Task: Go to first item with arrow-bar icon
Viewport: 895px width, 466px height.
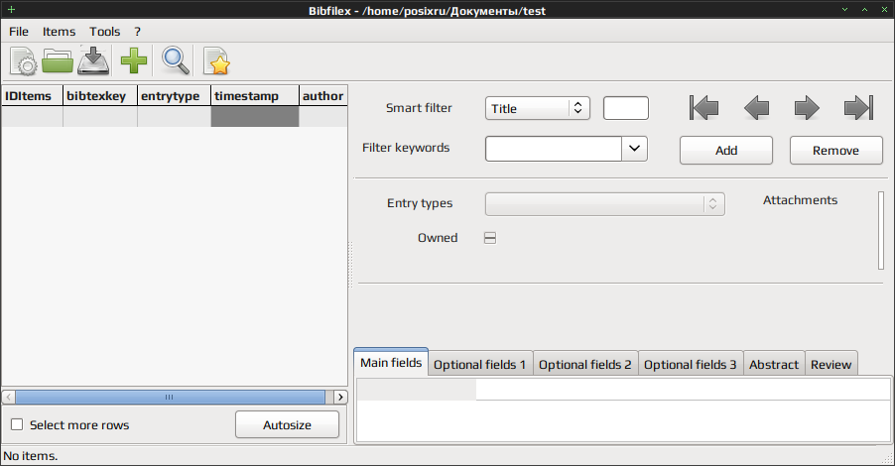Action: (x=703, y=108)
